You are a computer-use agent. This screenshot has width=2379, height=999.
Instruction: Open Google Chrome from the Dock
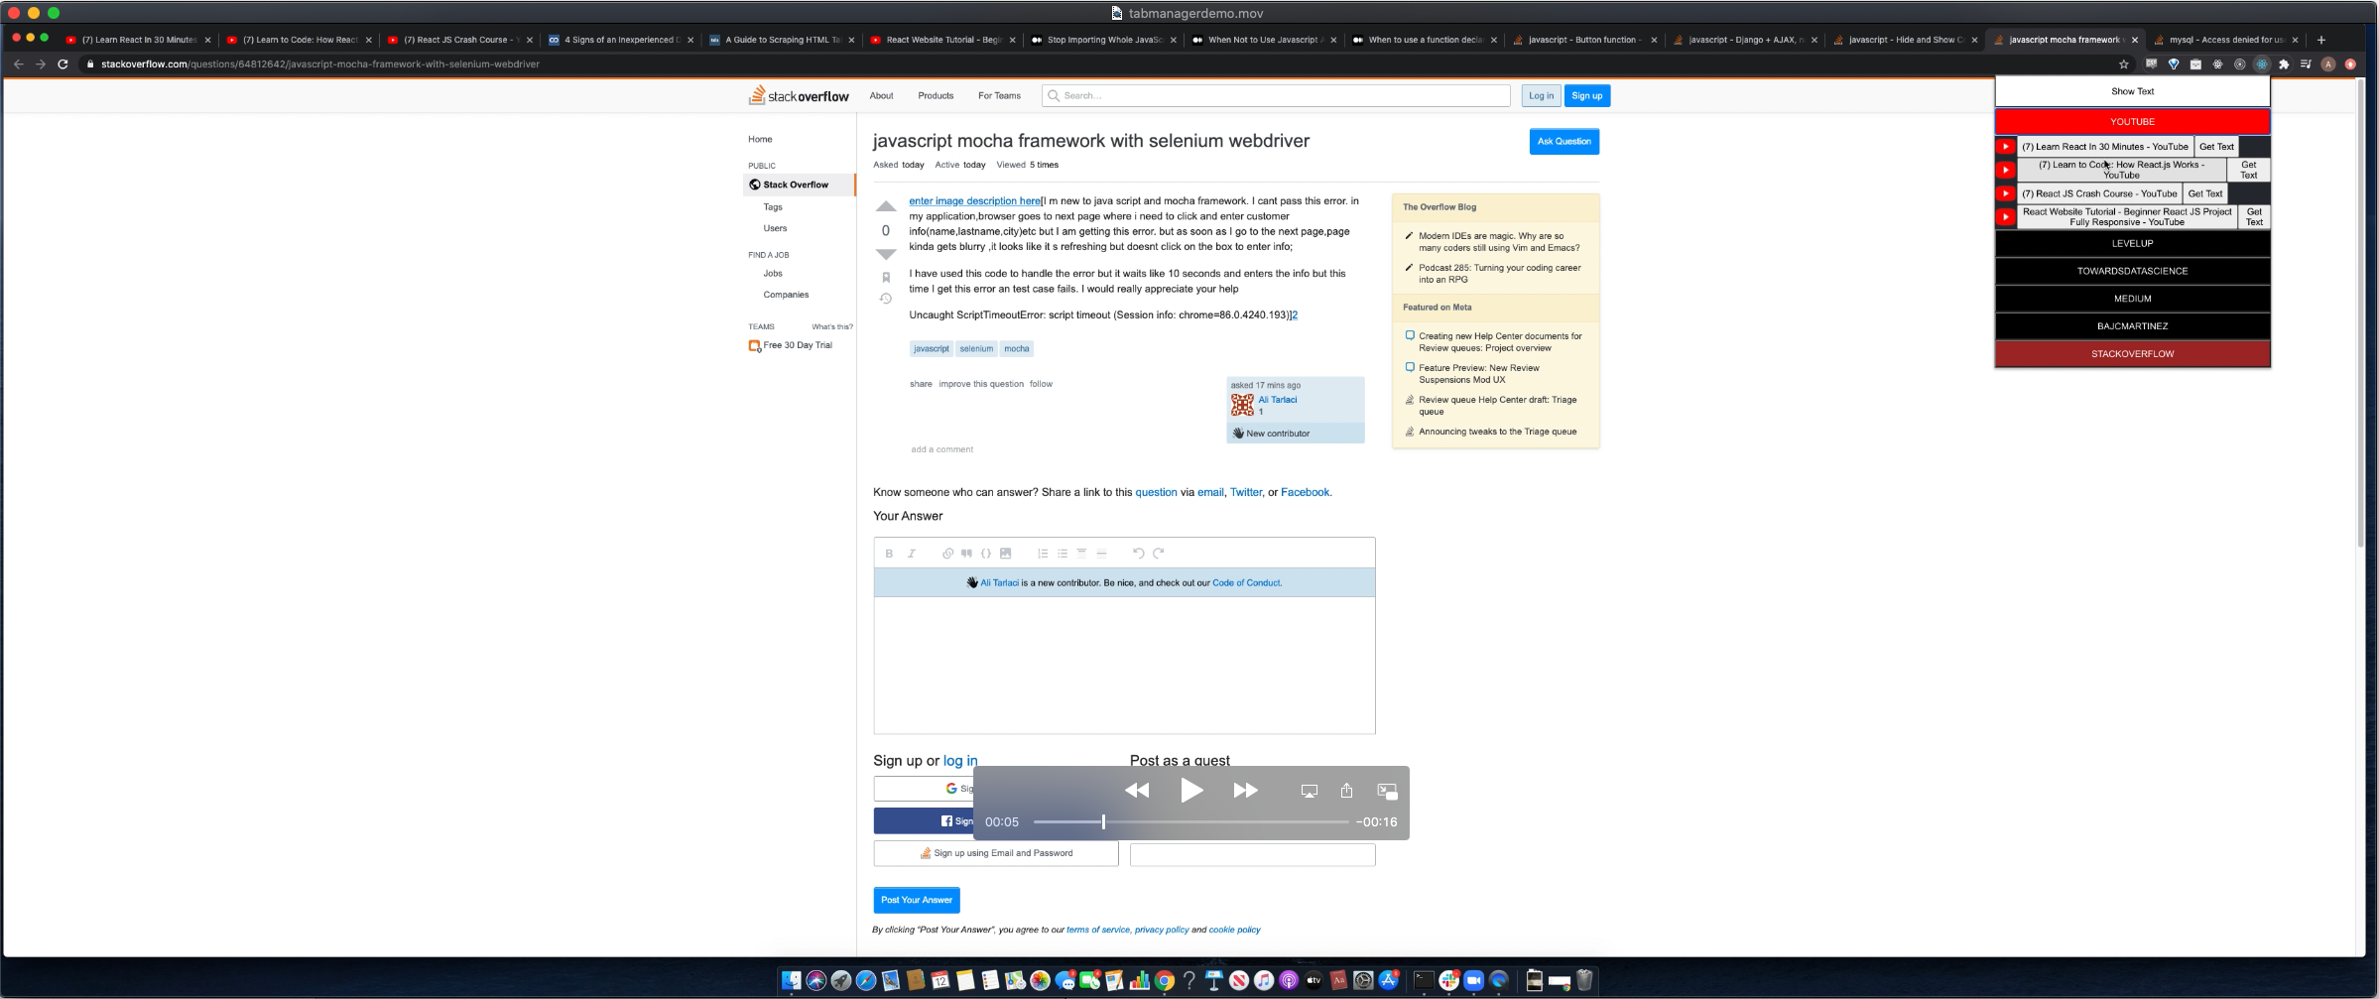point(1165,981)
